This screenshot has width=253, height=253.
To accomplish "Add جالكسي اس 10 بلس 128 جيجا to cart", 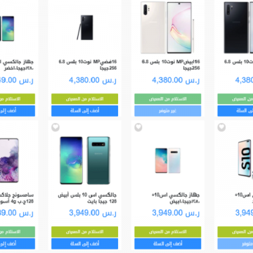I will 85,244.
